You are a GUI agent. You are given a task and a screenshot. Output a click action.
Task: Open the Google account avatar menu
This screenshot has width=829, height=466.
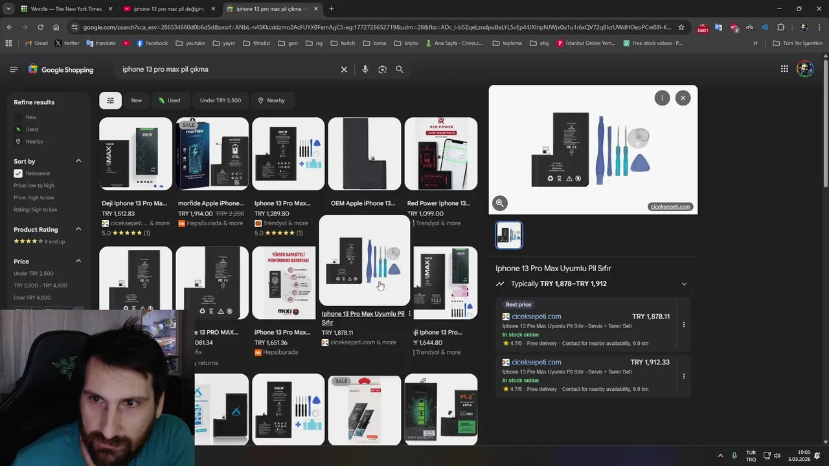(805, 69)
